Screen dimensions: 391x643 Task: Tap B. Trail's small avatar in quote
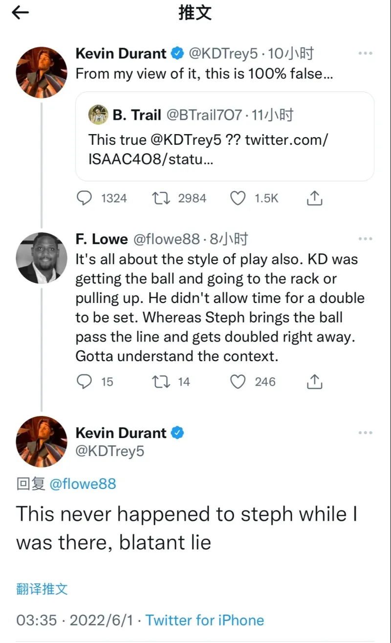coord(98,115)
